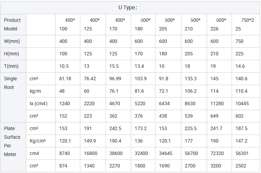Select the H(mm) row label

(12, 54)
